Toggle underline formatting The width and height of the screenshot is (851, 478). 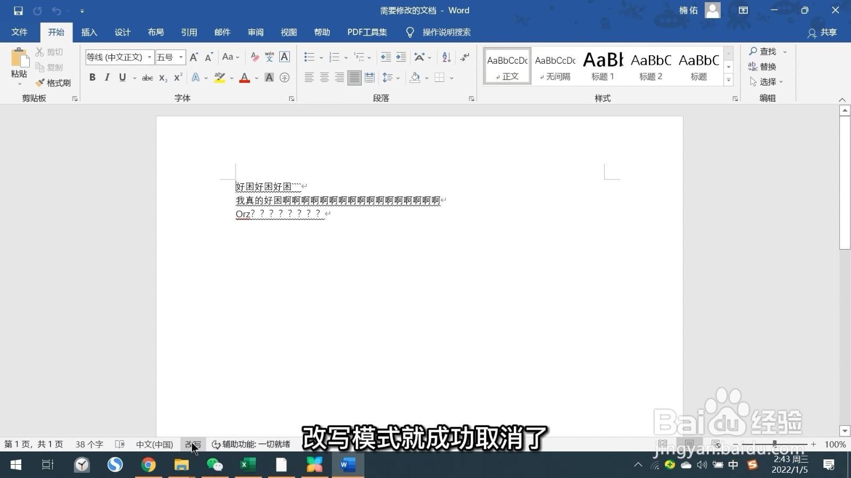[123, 78]
